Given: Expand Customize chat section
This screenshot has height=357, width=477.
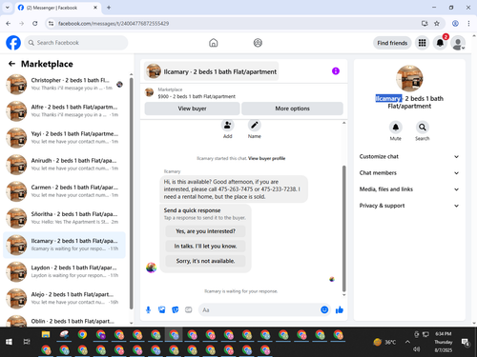Looking at the screenshot, I should click(x=409, y=156).
